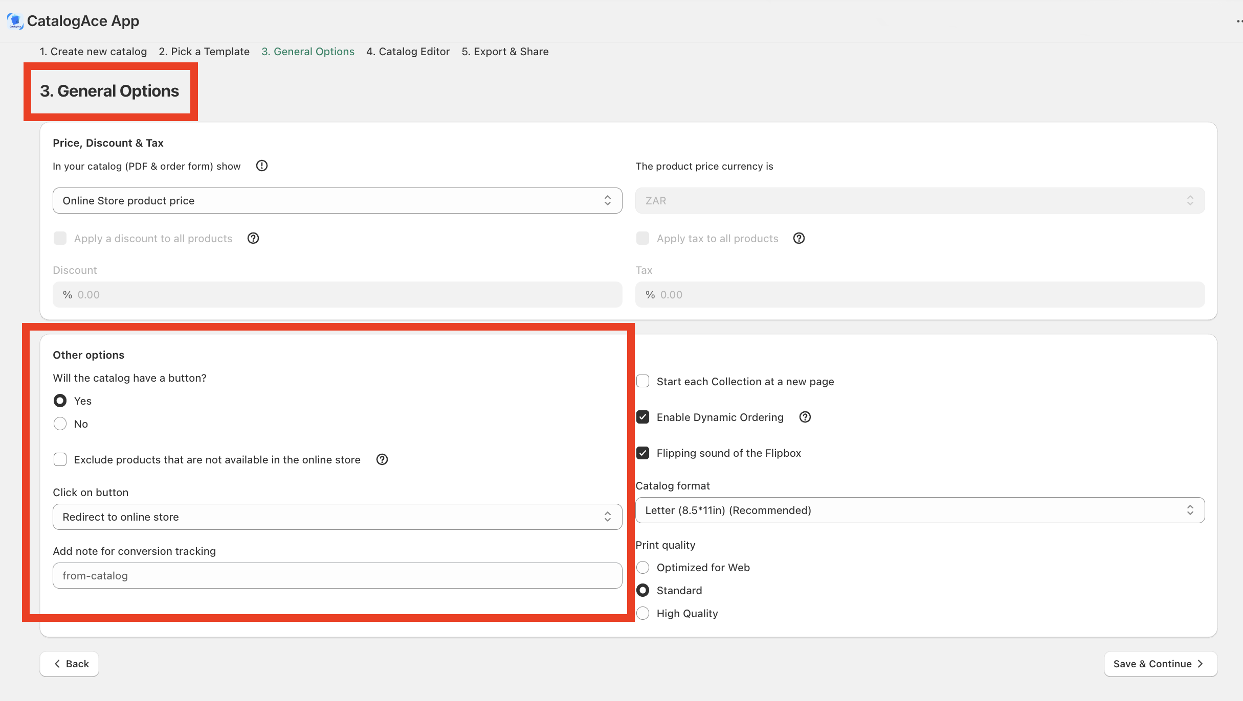Image resolution: width=1243 pixels, height=701 pixels.
Task: Disable Flipping sound of the Flipbox
Action: point(643,453)
